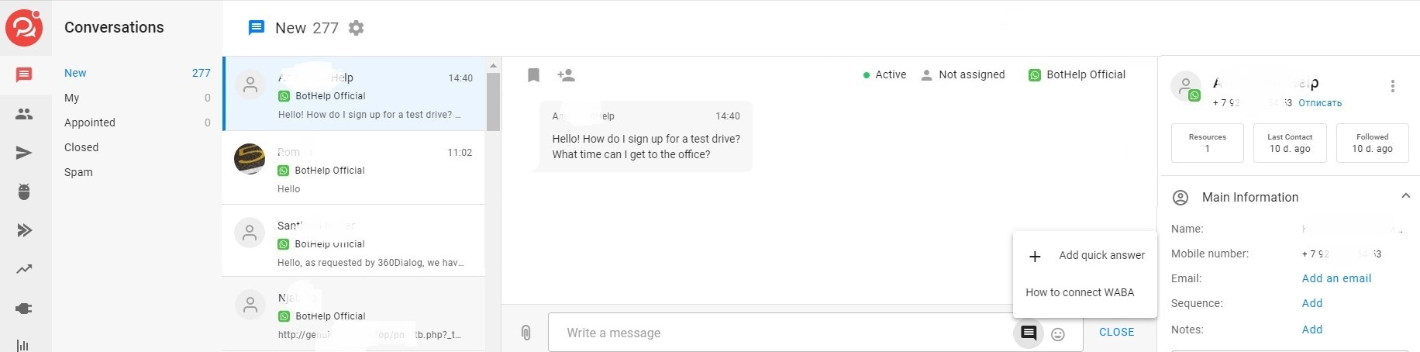1420x352 pixels.
Task: Click the paperclip attachment icon
Action: [x=526, y=333]
